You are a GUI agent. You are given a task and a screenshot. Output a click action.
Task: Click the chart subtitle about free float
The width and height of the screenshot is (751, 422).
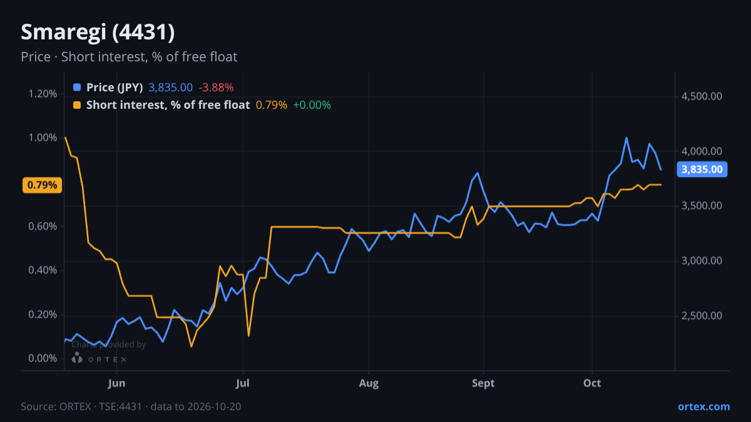coord(129,57)
